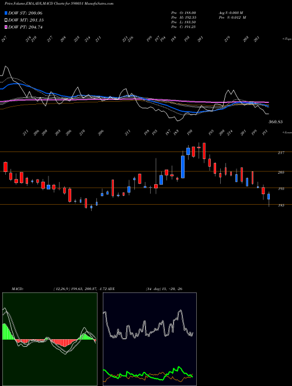
Task: Click the chart title mentioning MunafaSutra.com
Action: (59, 4)
